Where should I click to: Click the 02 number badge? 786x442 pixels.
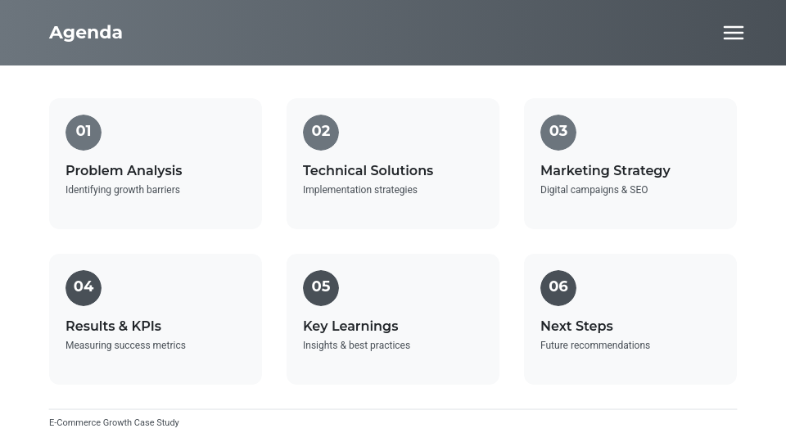(x=321, y=133)
